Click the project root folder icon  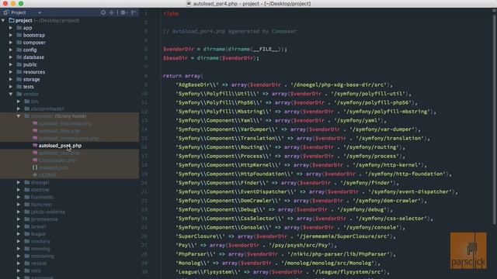(12, 21)
